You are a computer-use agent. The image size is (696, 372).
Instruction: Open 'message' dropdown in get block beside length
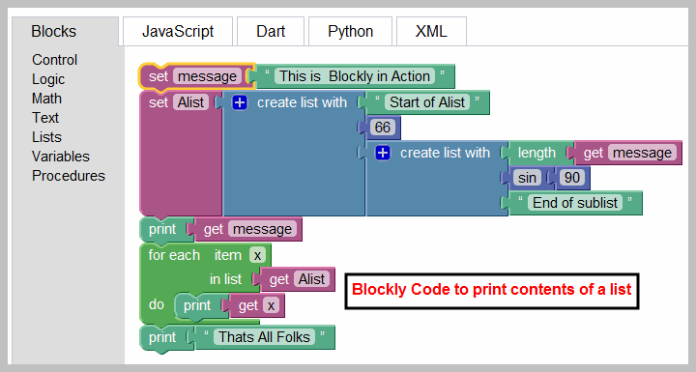(642, 154)
